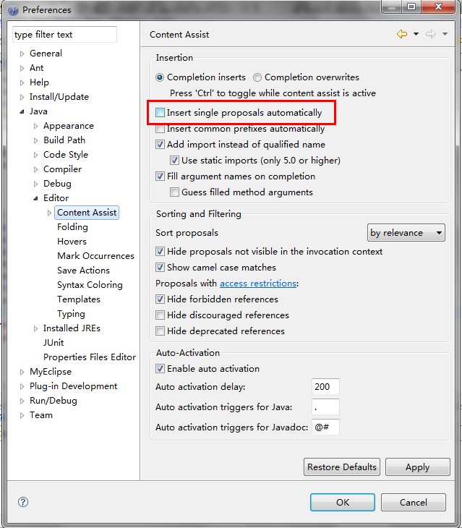Click the back navigation arrow icon
Image resolution: width=462 pixels, height=528 pixels.
pyautogui.click(x=401, y=34)
